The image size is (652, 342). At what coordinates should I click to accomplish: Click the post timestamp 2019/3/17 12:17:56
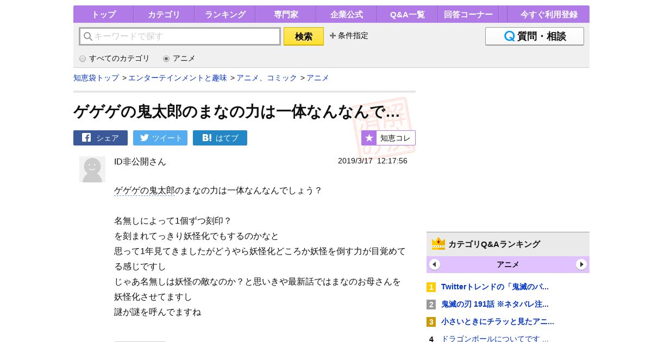[373, 161]
